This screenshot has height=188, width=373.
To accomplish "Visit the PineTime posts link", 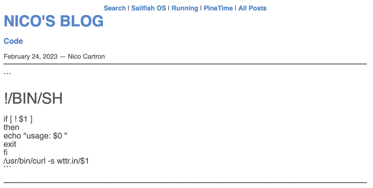I will tap(218, 8).
